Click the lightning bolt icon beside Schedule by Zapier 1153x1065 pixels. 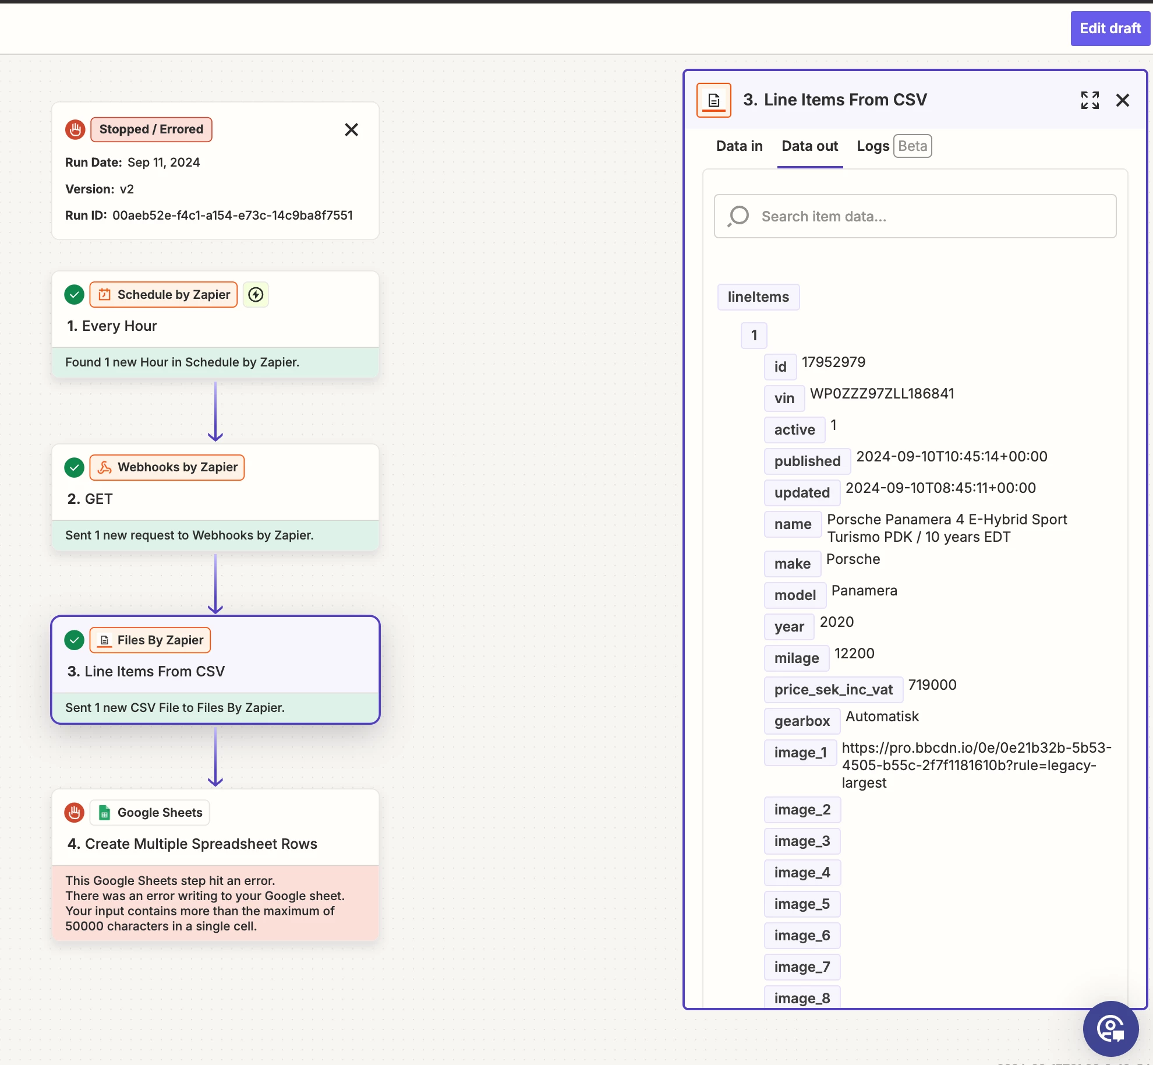tap(256, 295)
